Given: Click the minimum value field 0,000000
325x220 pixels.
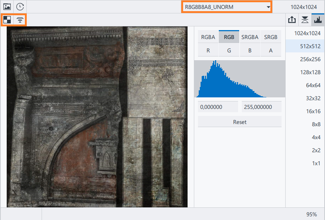Looking at the screenshot, I should pyautogui.click(x=218, y=107).
